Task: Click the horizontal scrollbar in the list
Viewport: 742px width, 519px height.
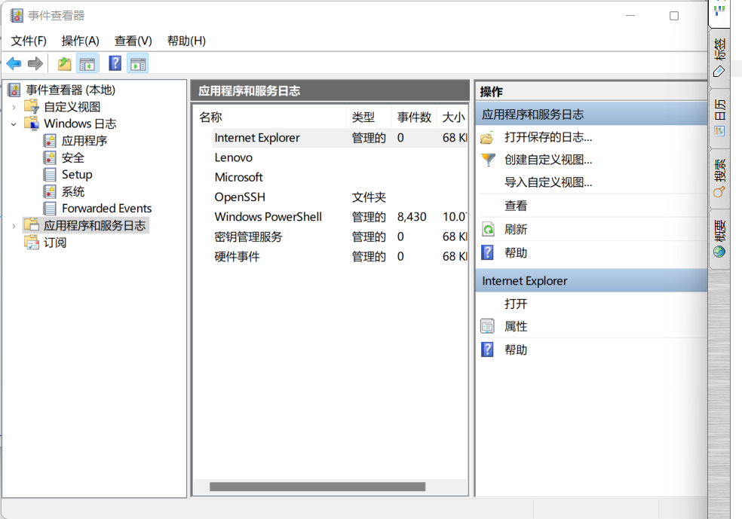Action: tap(317, 487)
